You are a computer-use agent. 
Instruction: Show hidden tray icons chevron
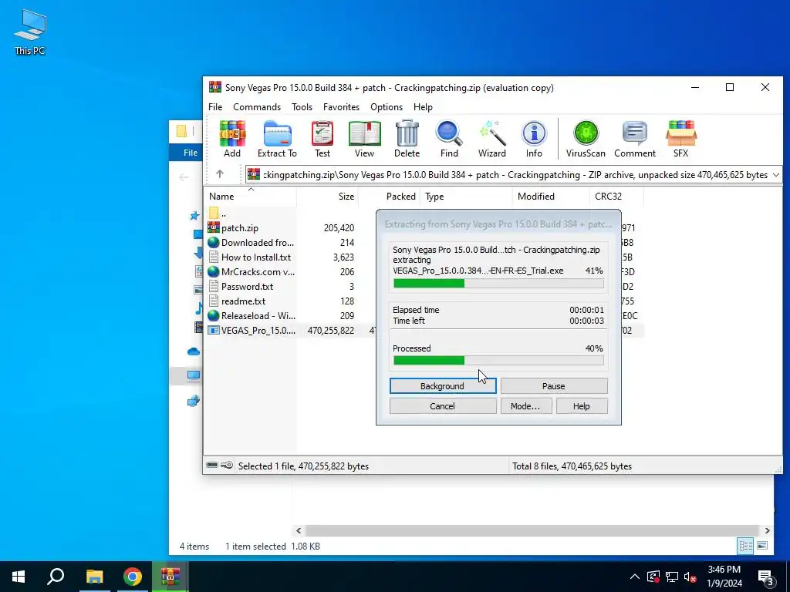(x=635, y=577)
